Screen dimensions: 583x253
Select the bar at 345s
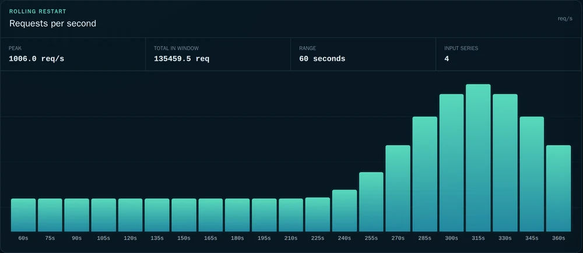tap(532, 174)
